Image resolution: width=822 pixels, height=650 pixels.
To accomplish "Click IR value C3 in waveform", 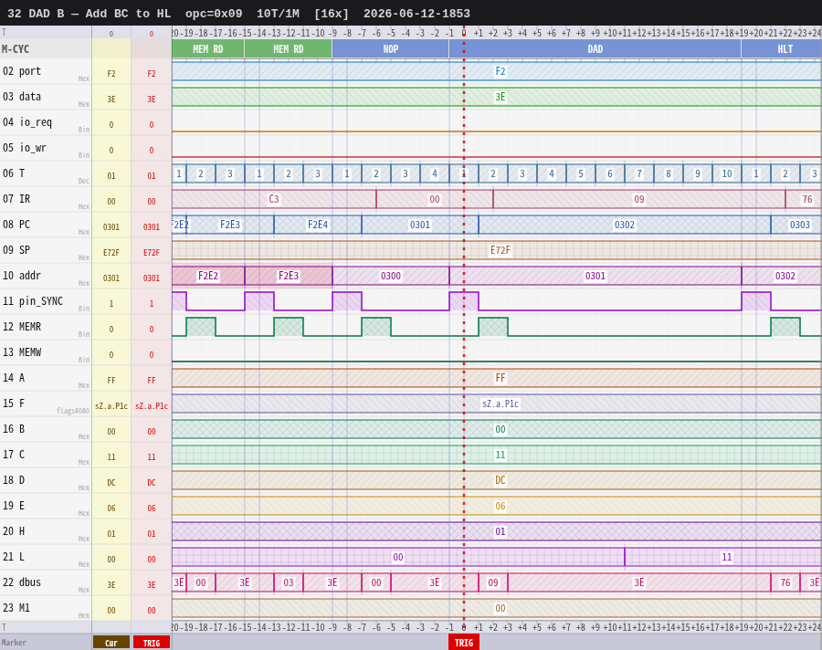I will [274, 199].
